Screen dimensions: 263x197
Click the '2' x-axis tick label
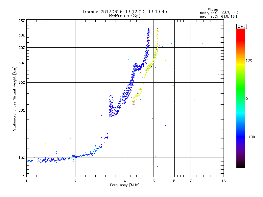[76, 181]
